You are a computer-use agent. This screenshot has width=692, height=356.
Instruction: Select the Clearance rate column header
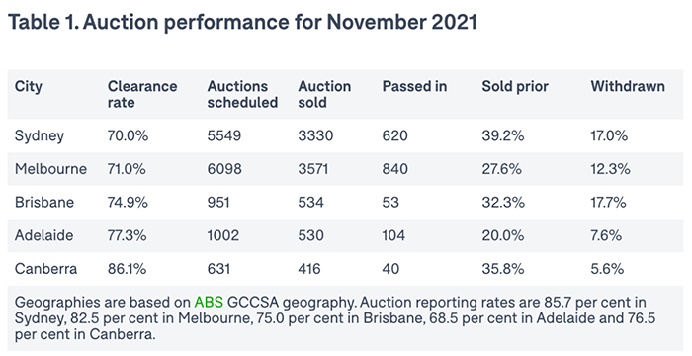pos(142,94)
